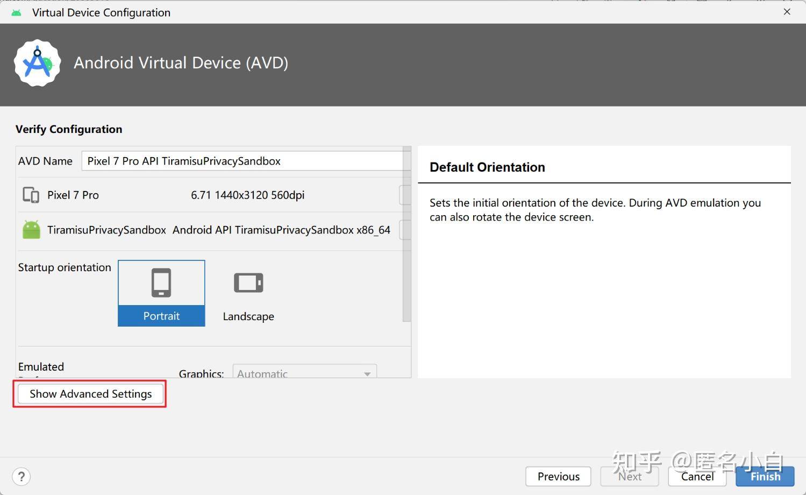This screenshot has height=495, width=806.
Task: Click 'Android API TiramisuPrivacySandbox x86_64' text
Action: (281, 230)
